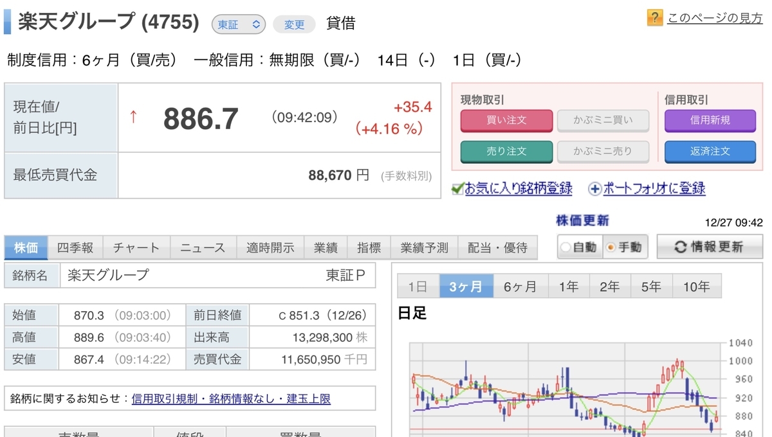
Task: Switch to the 配当・優待 tab
Action: pyautogui.click(x=497, y=247)
